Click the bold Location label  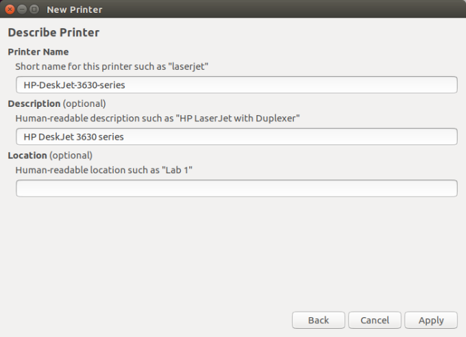(27, 155)
